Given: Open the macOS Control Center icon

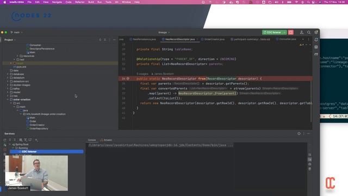Looking at the screenshot, I should (313, 2).
